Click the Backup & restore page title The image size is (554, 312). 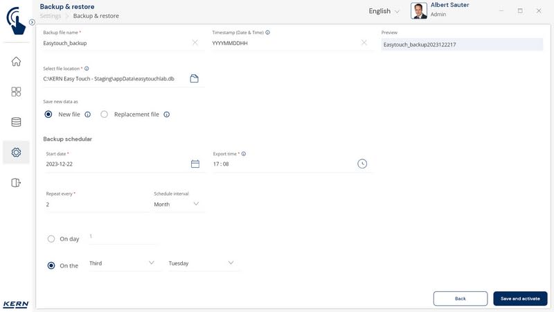point(67,7)
